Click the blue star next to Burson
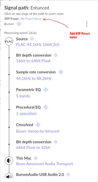The width and height of the screenshot is (98, 182). point(19,24)
